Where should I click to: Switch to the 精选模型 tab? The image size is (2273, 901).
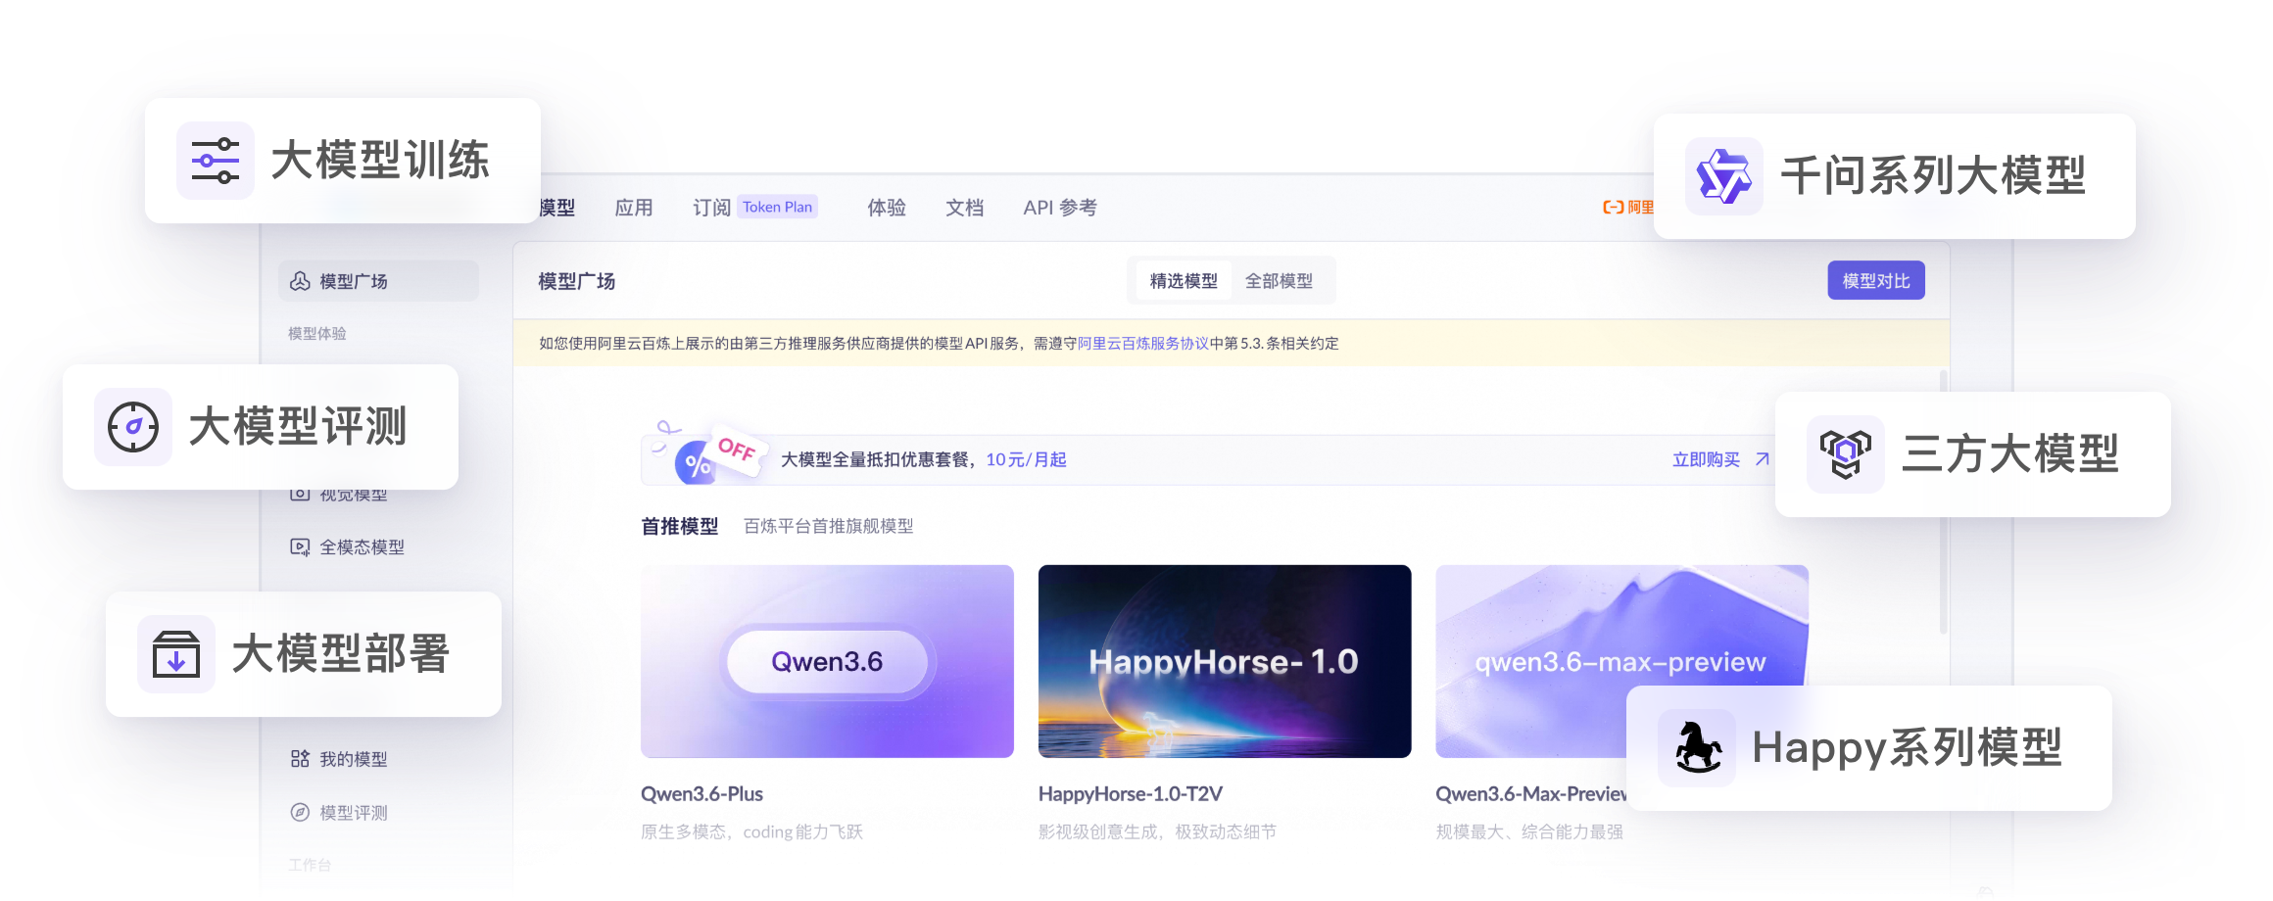point(1184,281)
